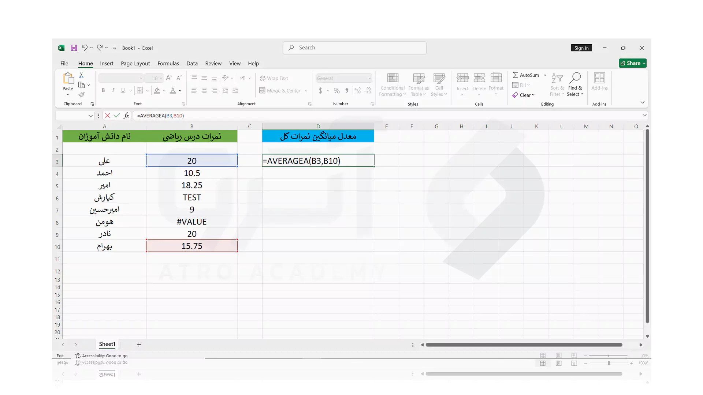Screen dimensions: 703x395
Task: Toggle Wrap Text option
Action: point(274,78)
